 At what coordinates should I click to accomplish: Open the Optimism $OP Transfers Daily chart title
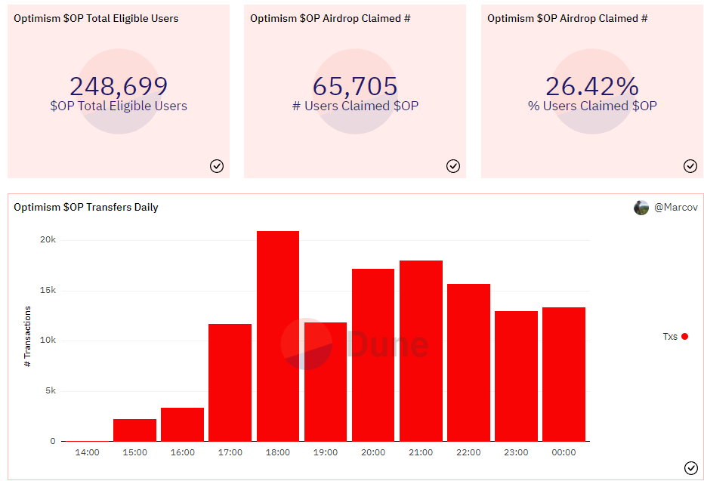coord(86,208)
